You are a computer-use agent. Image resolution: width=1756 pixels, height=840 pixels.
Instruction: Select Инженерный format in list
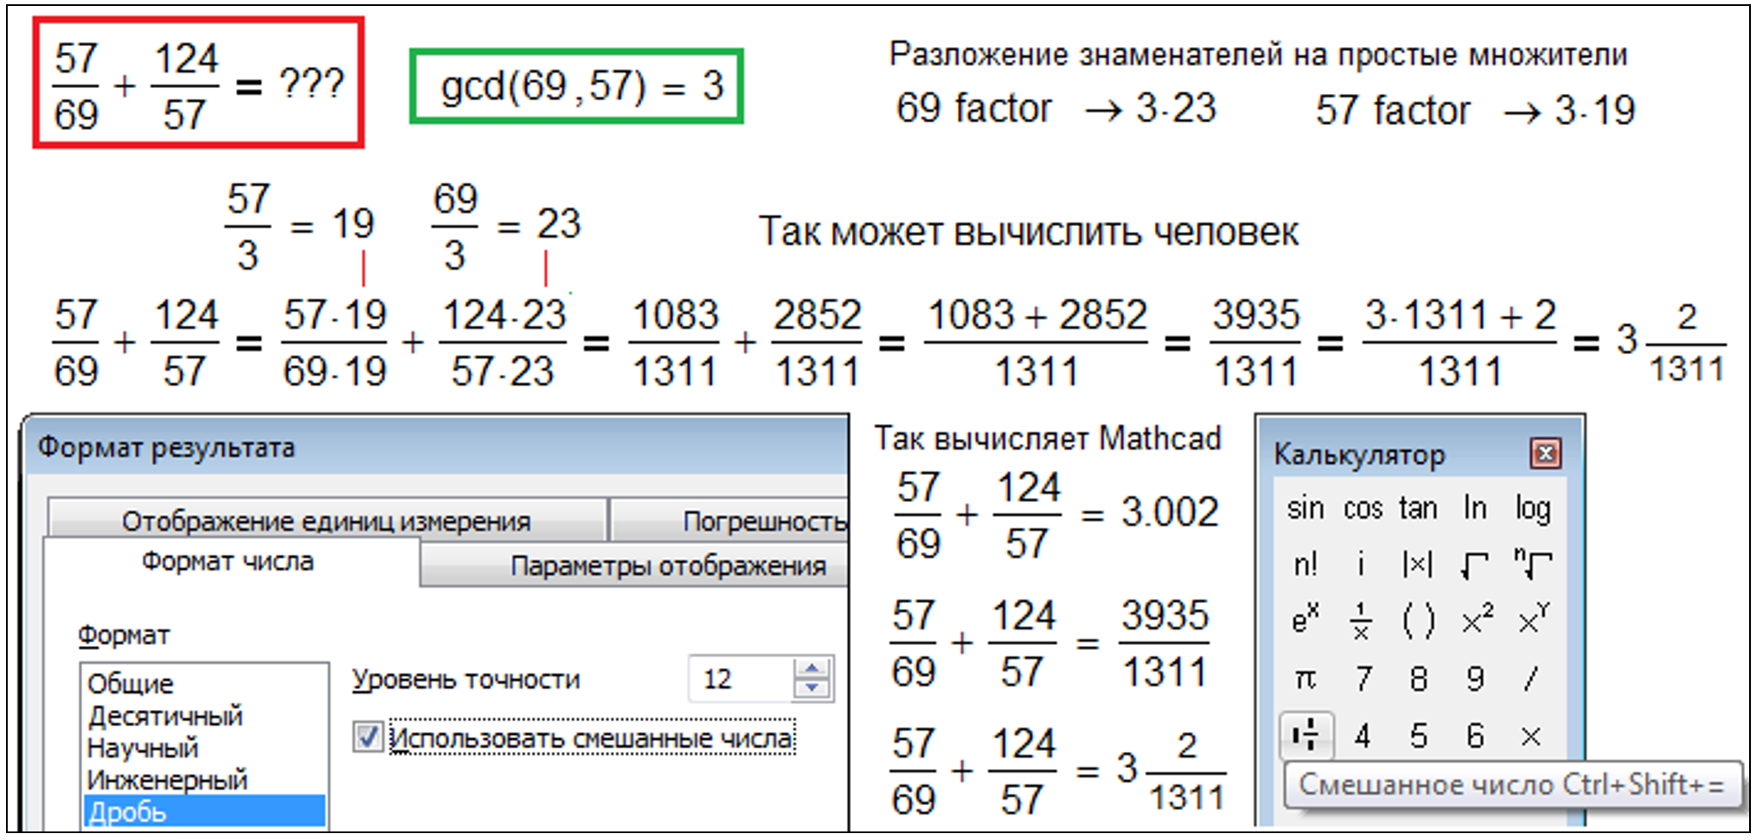204,779
